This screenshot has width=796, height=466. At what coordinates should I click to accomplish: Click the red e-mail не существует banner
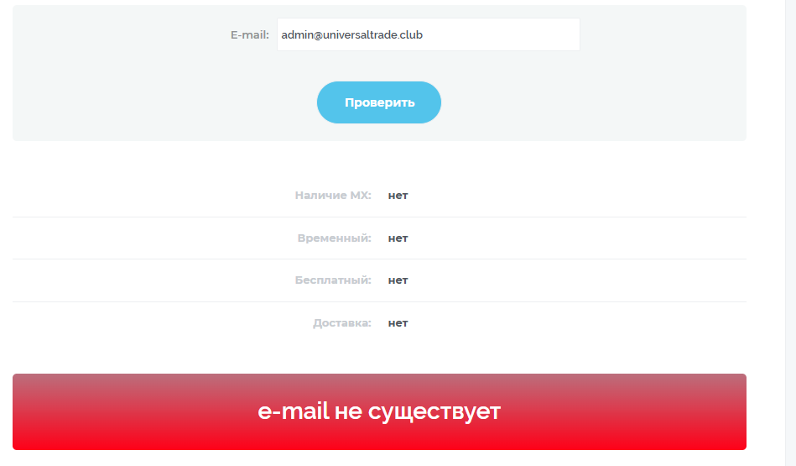coord(379,411)
